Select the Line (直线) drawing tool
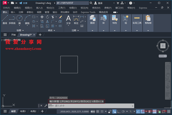The width and height of the screenshot is (172, 115). (5, 20)
